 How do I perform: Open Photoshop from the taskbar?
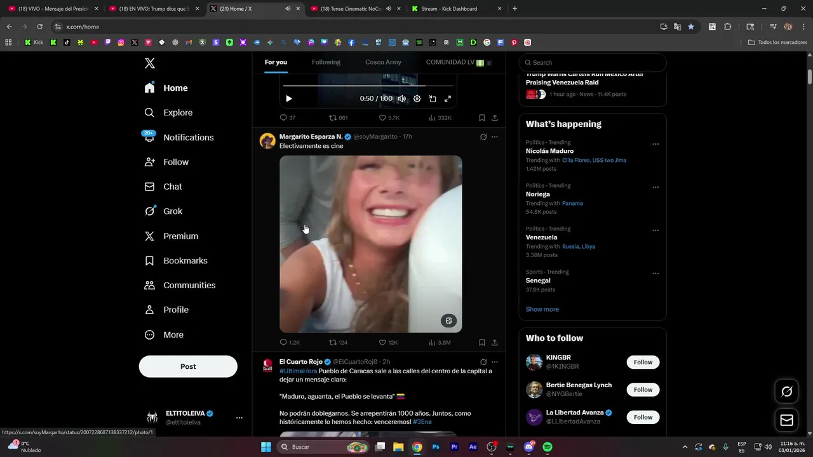(x=436, y=447)
